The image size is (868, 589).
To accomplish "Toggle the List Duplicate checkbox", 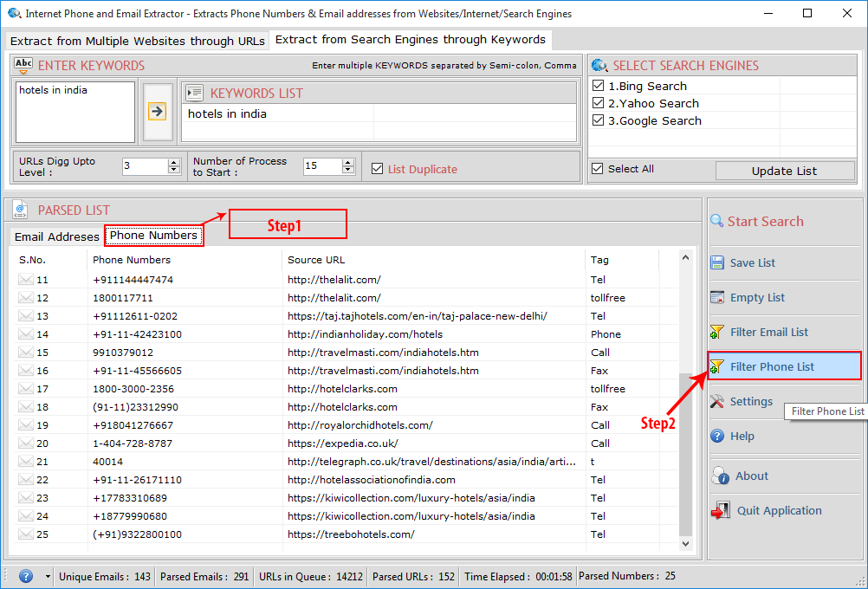I will coord(377,168).
